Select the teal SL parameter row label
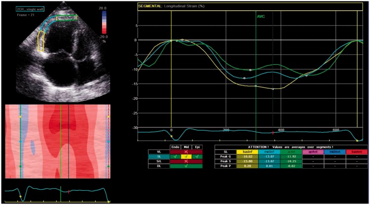The width and height of the screenshot is (370, 205). (x=159, y=156)
